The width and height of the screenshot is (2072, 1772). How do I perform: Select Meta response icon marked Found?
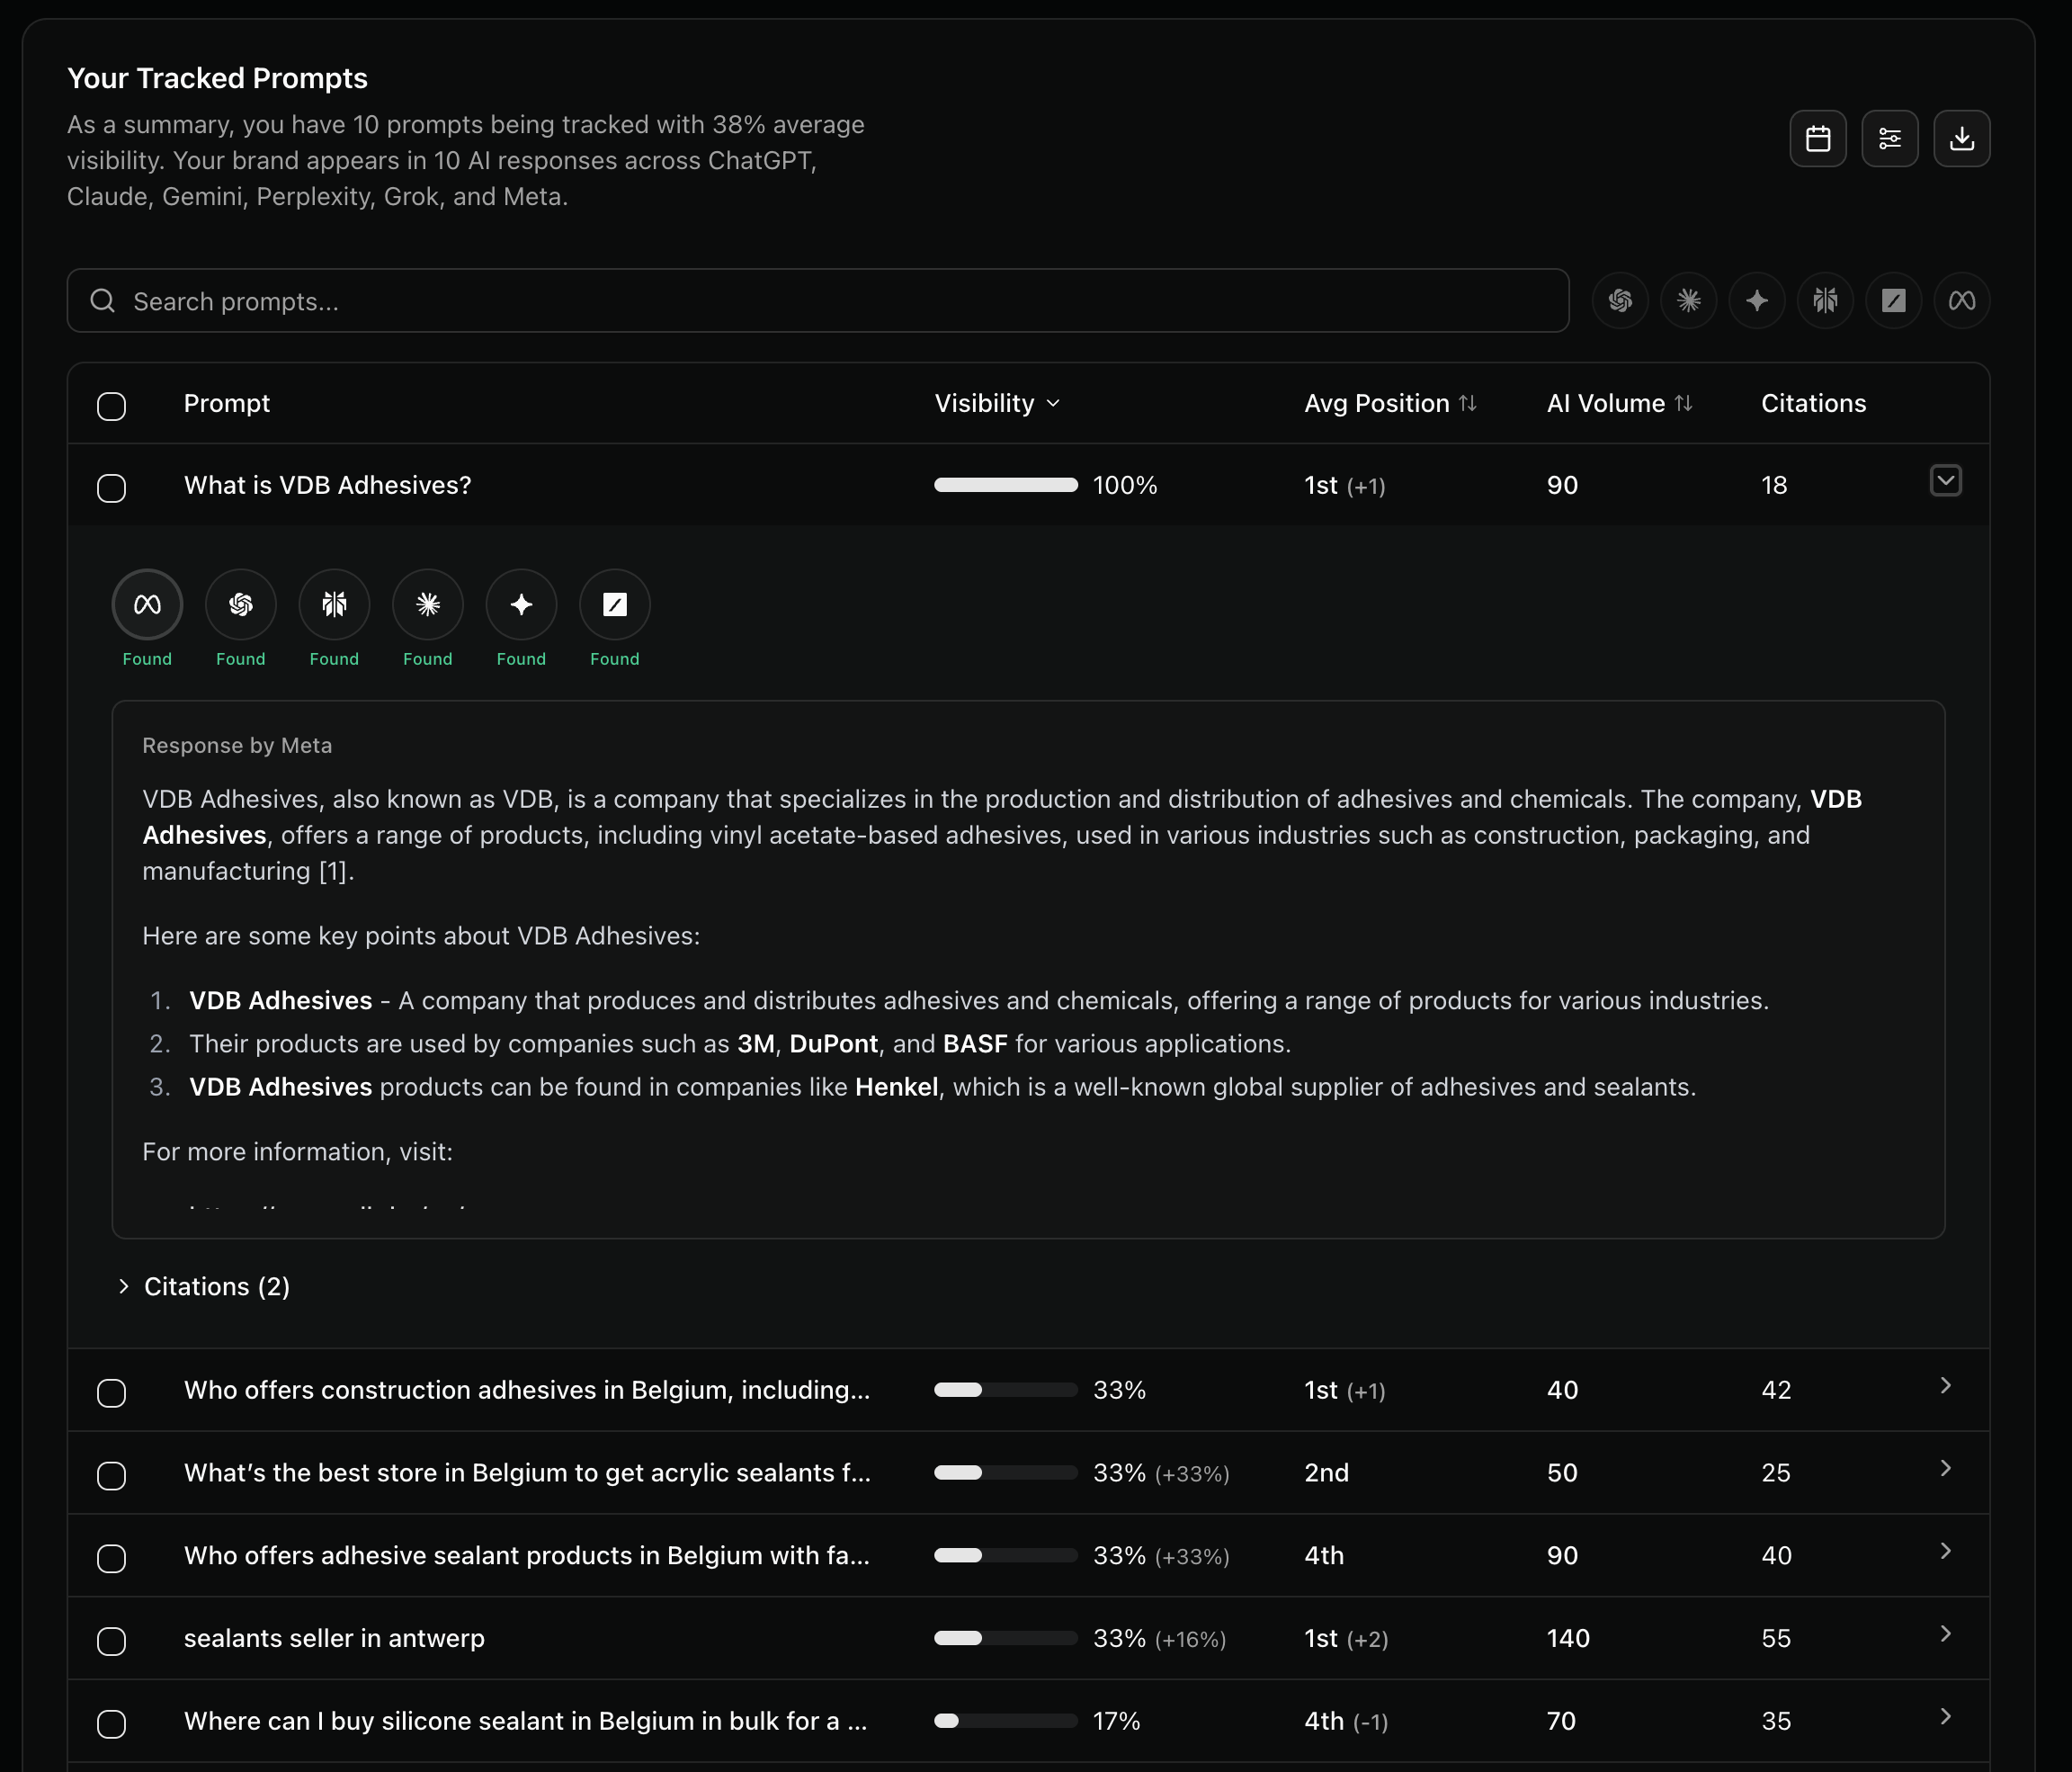click(x=147, y=604)
